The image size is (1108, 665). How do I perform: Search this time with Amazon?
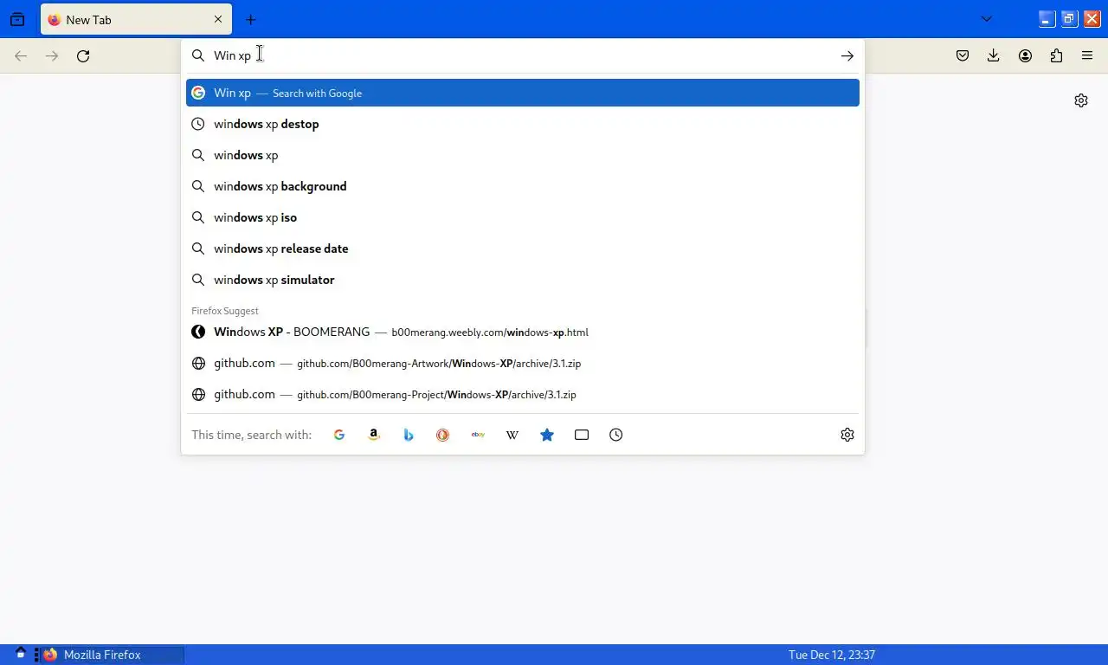click(x=374, y=435)
